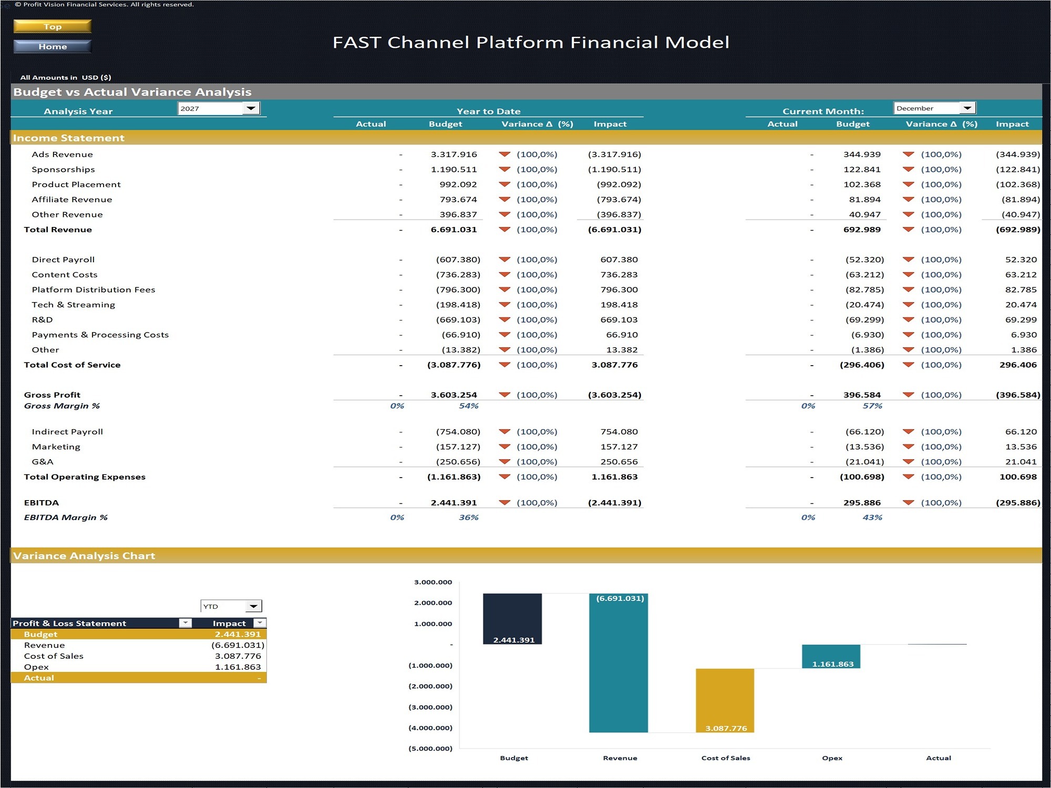The height and width of the screenshot is (788, 1051).
Task: Click the Top navigation button
Action: [x=52, y=26]
